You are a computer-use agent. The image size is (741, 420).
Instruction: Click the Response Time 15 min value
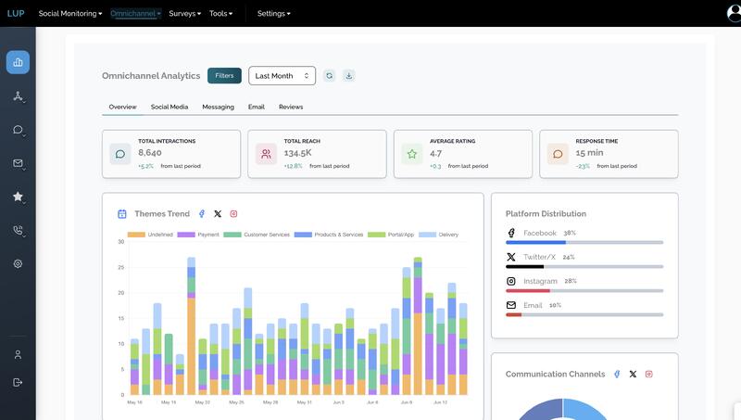[589, 153]
